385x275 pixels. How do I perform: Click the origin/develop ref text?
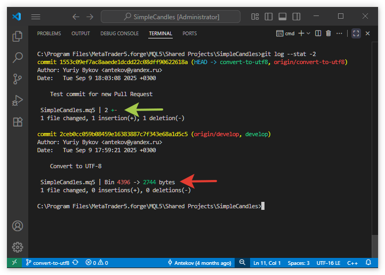coord(216,135)
